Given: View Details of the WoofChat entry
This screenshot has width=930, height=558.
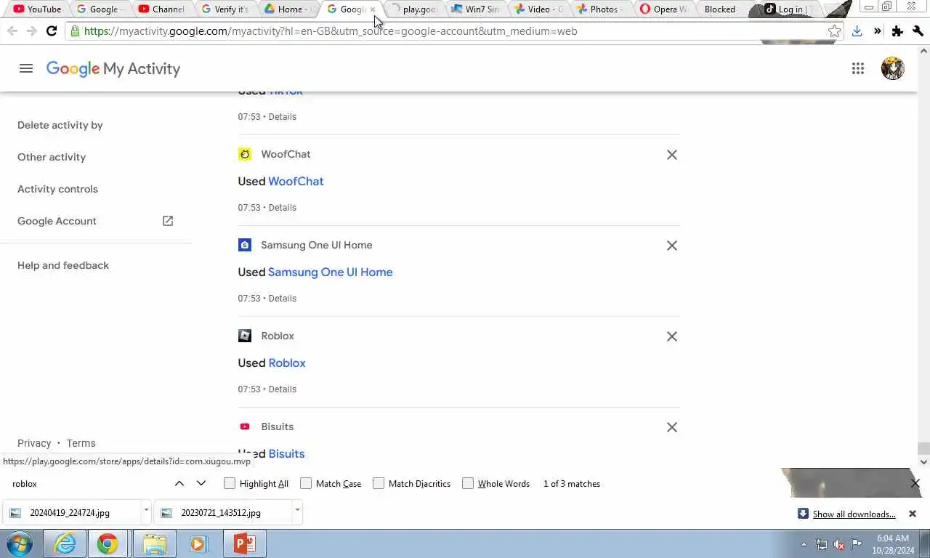Looking at the screenshot, I should click(x=283, y=207).
